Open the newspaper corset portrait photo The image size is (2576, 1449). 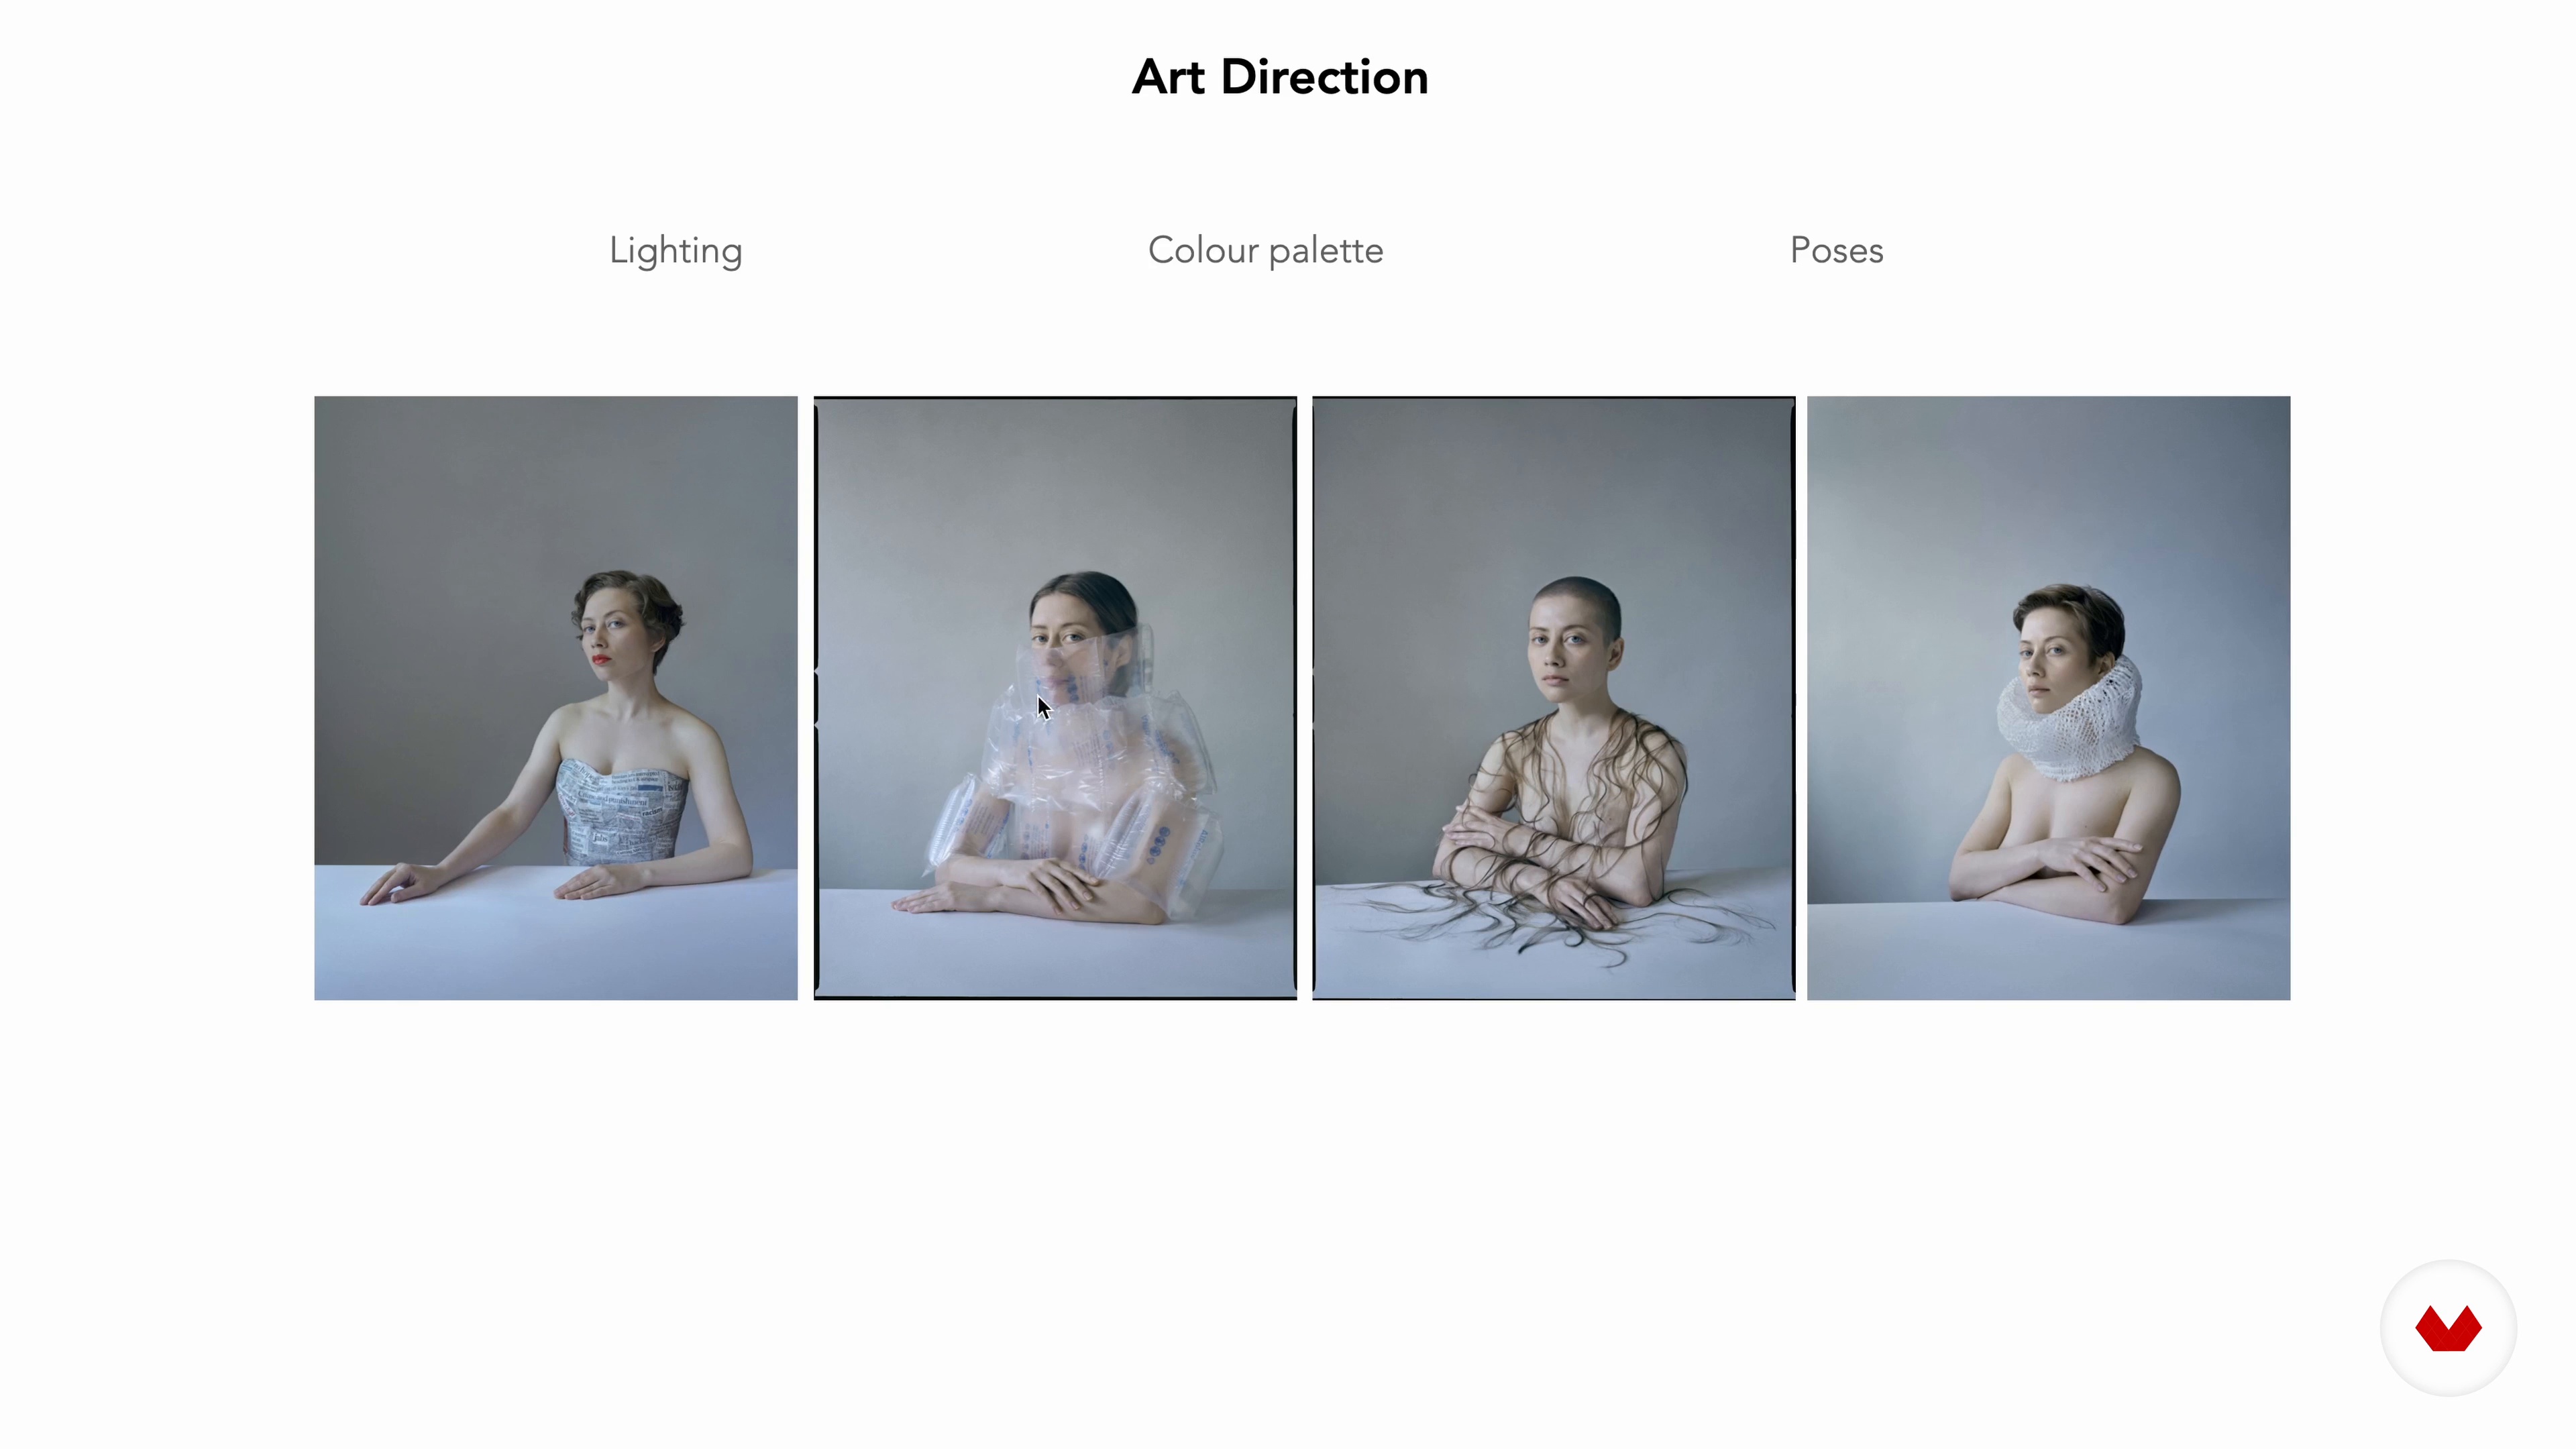(556, 698)
